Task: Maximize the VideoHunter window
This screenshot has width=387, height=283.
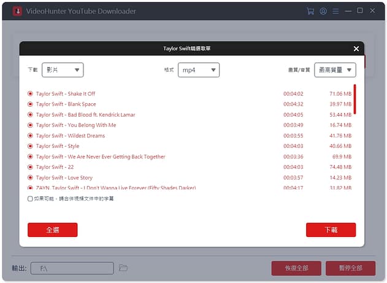Action: tap(360, 10)
